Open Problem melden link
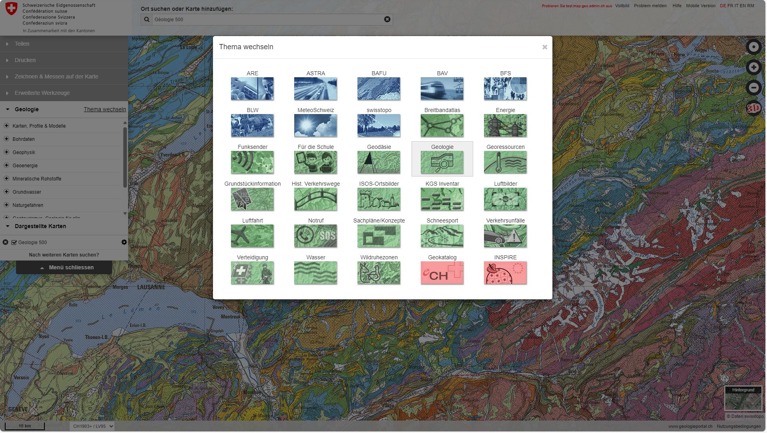This screenshot has height=433, width=767. (x=650, y=6)
